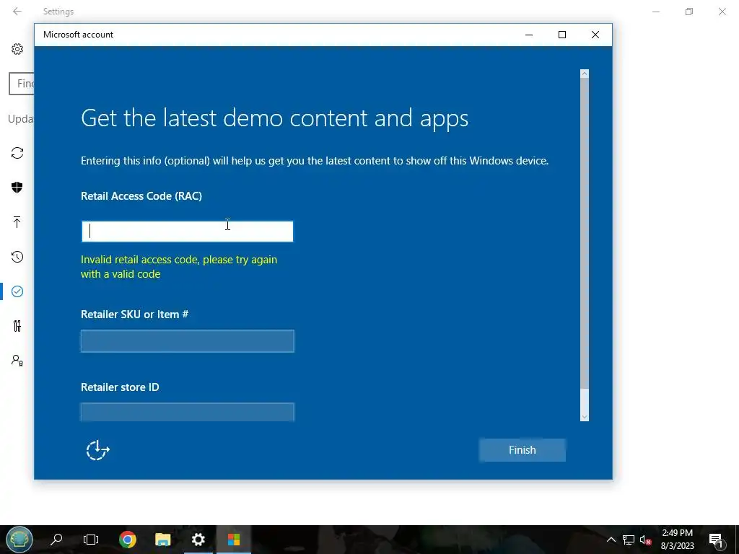Switch to Settings gear on taskbar

coord(198,539)
